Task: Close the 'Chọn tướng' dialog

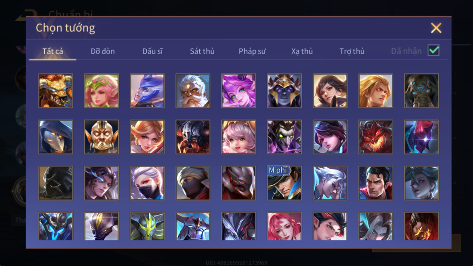Action: pyautogui.click(x=436, y=28)
